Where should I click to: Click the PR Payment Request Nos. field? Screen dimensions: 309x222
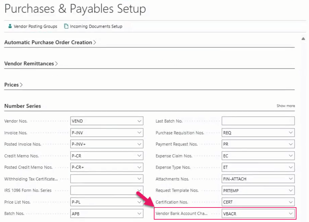pyautogui.click(x=258, y=144)
